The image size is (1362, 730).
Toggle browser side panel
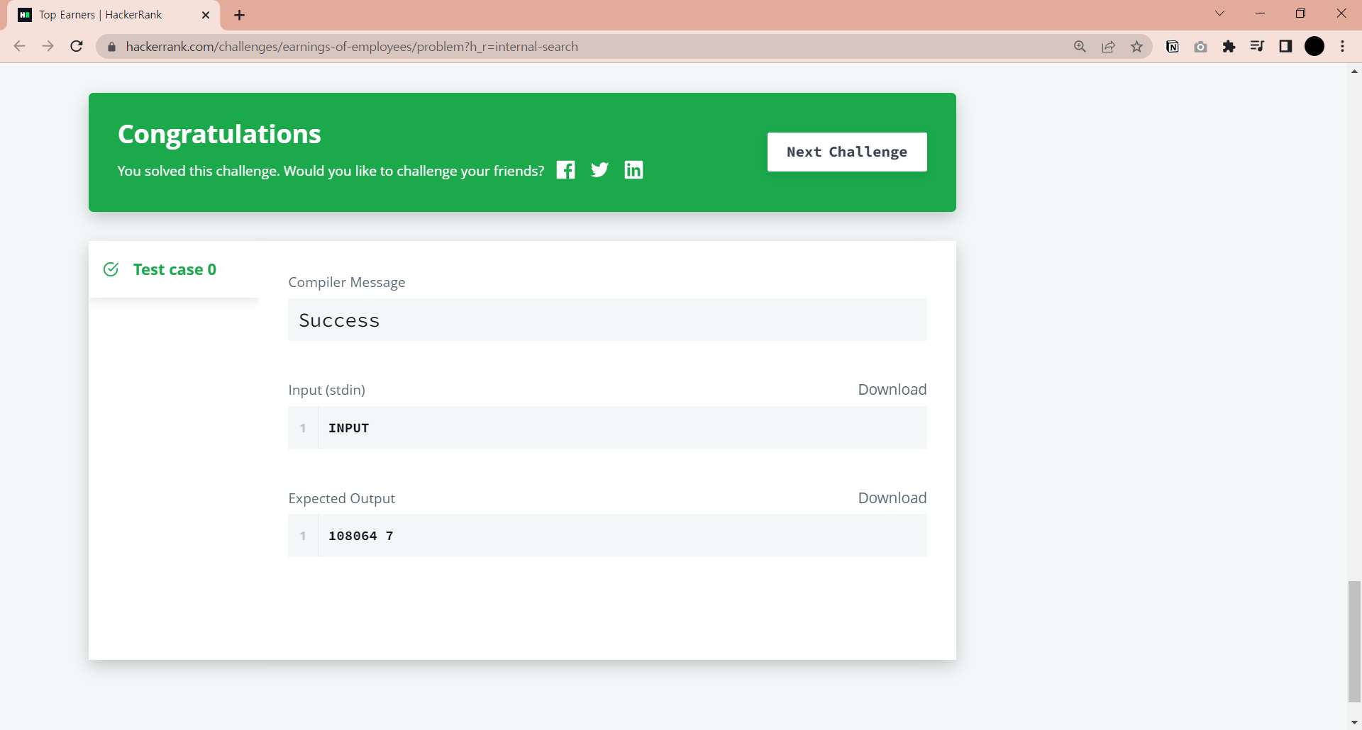tap(1285, 47)
